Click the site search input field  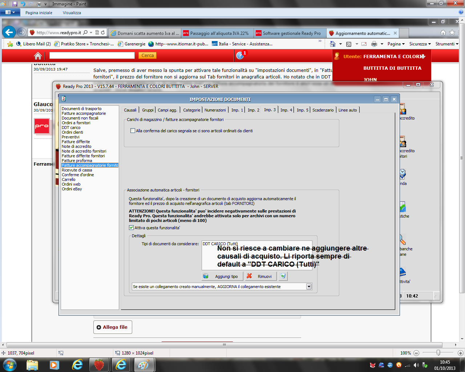[92, 56]
